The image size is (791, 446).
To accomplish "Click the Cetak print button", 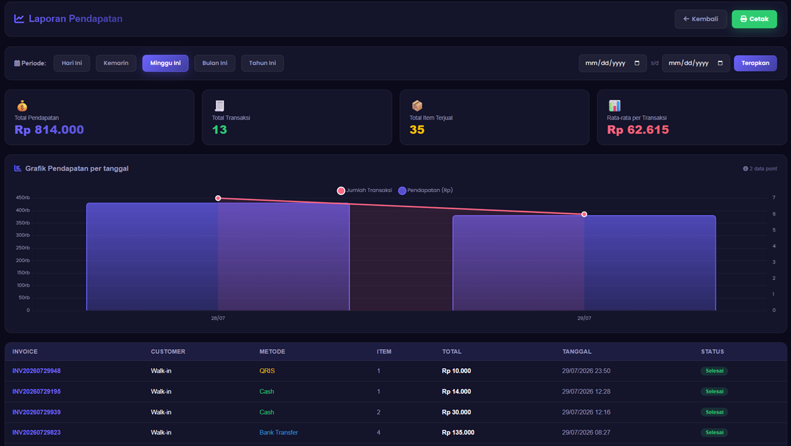I will click(754, 19).
